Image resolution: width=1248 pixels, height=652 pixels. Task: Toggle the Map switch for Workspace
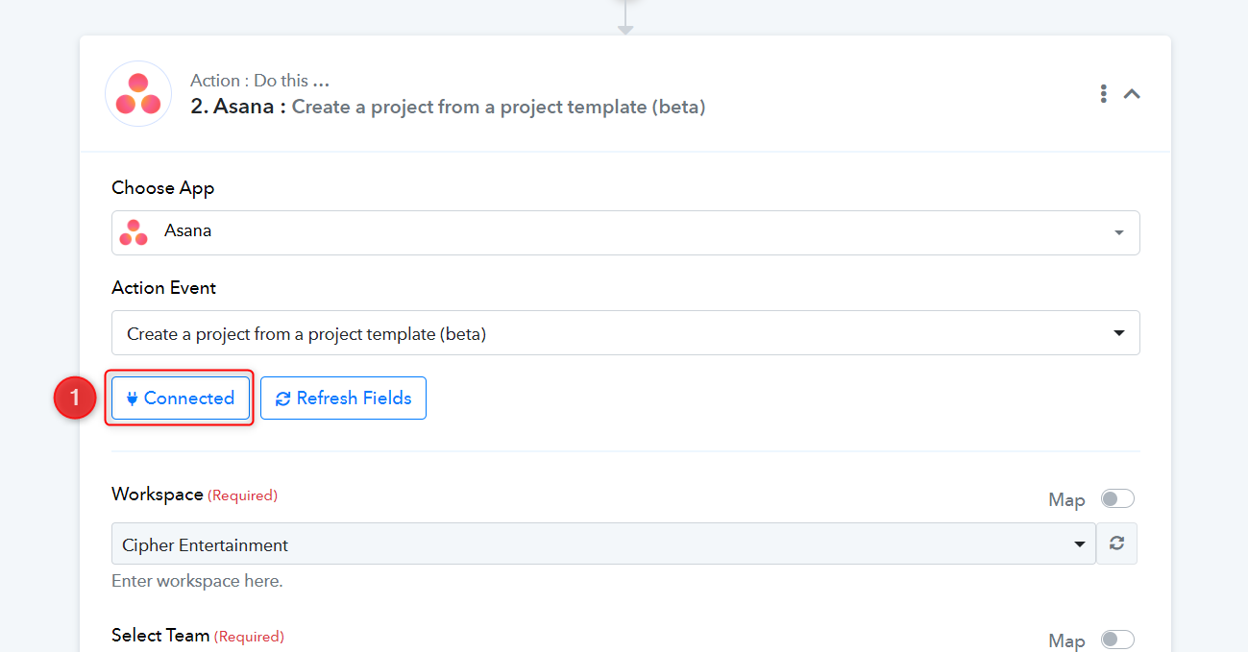click(x=1117, y=498)
